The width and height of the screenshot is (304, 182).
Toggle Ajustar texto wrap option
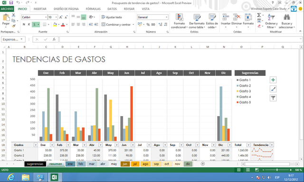(x=112, y=17)
